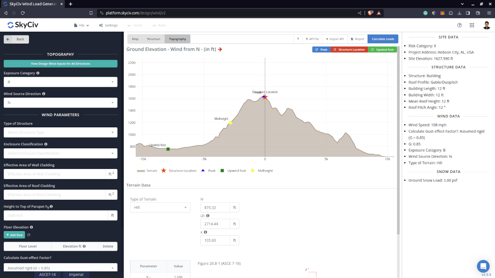
Task: Click the help circle icon in header
Action: 460,25
